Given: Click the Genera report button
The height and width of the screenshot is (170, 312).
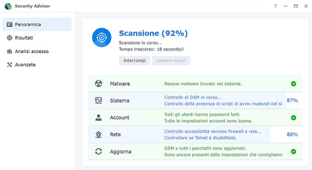Looking at the screenshot, I should click(x=171, y=61).
